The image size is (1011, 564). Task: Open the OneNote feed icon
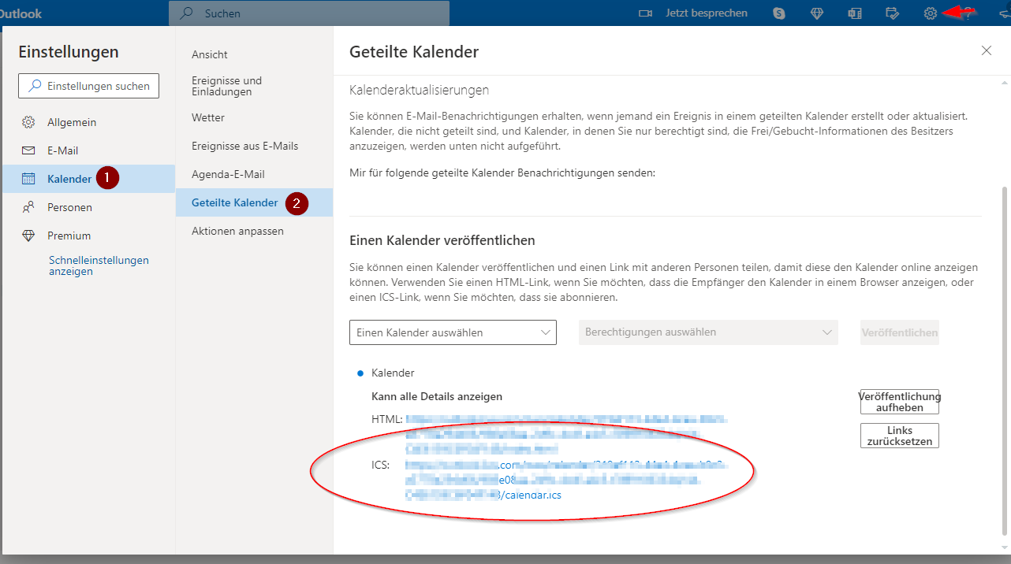coord(855,13)
